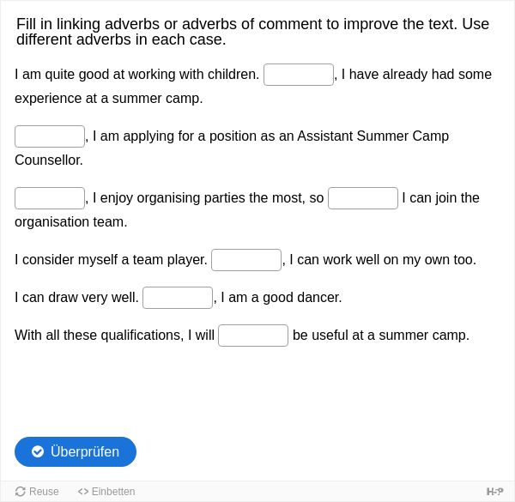The image size is (515, 502).
Task: Click the "experience at a summer camp" text
Action: (109, 99)
